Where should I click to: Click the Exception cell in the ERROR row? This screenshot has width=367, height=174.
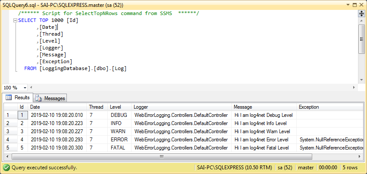click(330, 140)
